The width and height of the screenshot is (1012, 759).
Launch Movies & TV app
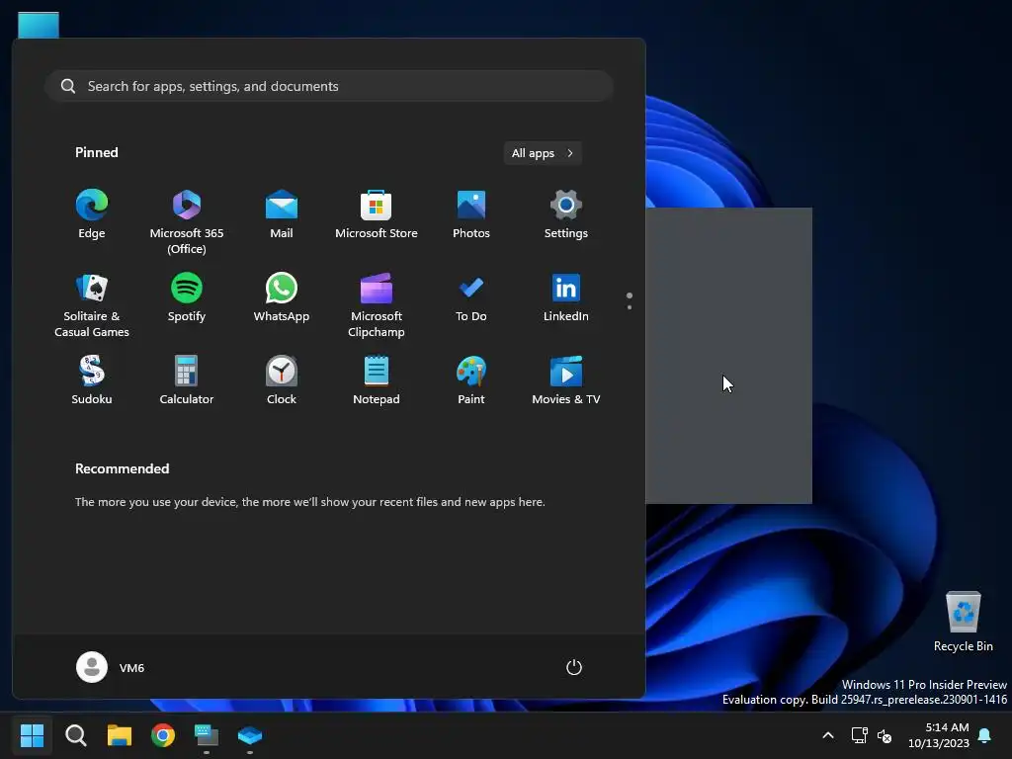pyautogui.click(x=566, y=380)
